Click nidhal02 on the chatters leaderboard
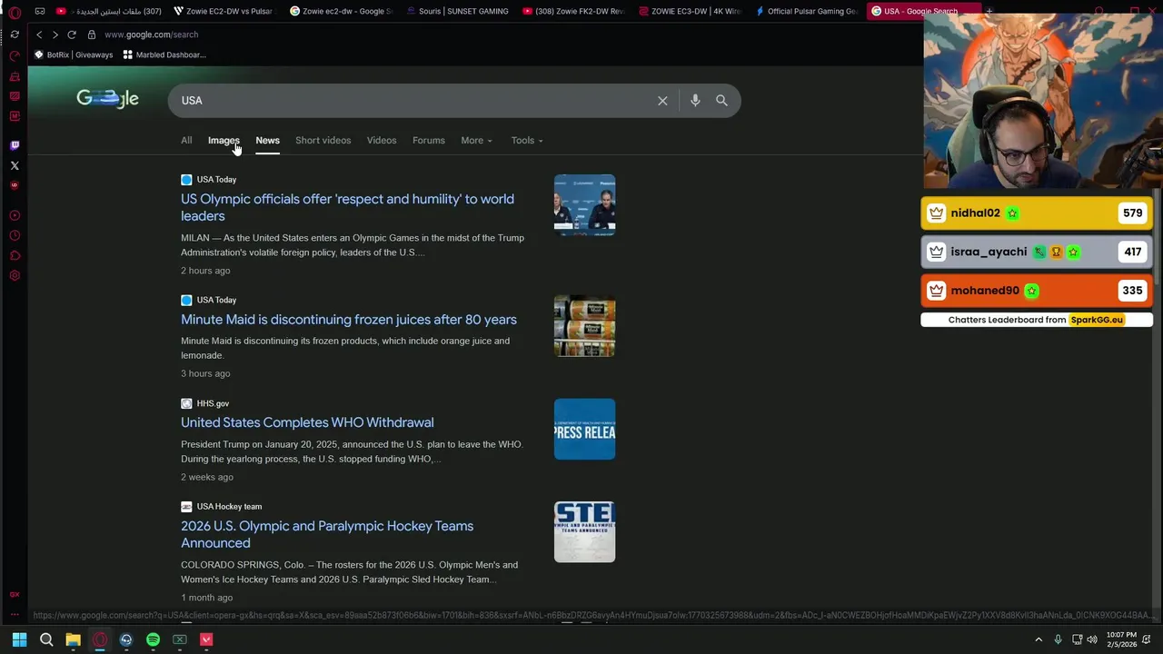Viewport: 1163px width, 654px height. point(1037,213)
